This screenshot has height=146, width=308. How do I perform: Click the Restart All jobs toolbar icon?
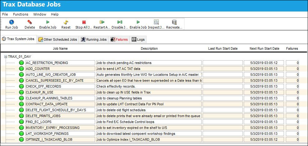(x=102, y=22)
